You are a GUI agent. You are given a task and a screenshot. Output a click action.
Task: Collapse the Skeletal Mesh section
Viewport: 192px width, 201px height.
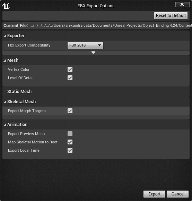5,102
